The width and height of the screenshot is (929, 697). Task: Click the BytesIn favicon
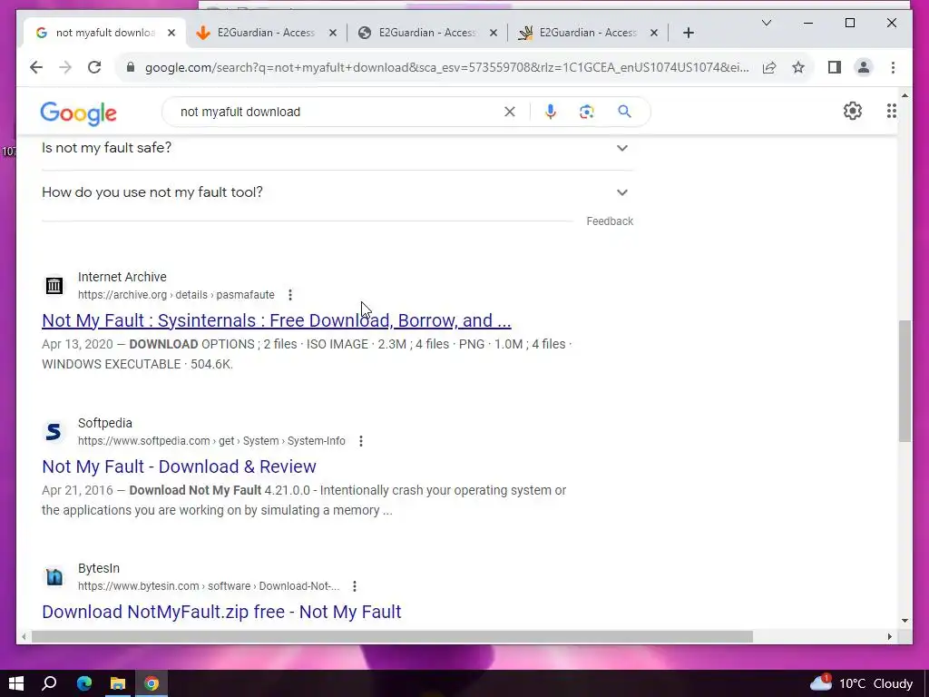(54, 576)
